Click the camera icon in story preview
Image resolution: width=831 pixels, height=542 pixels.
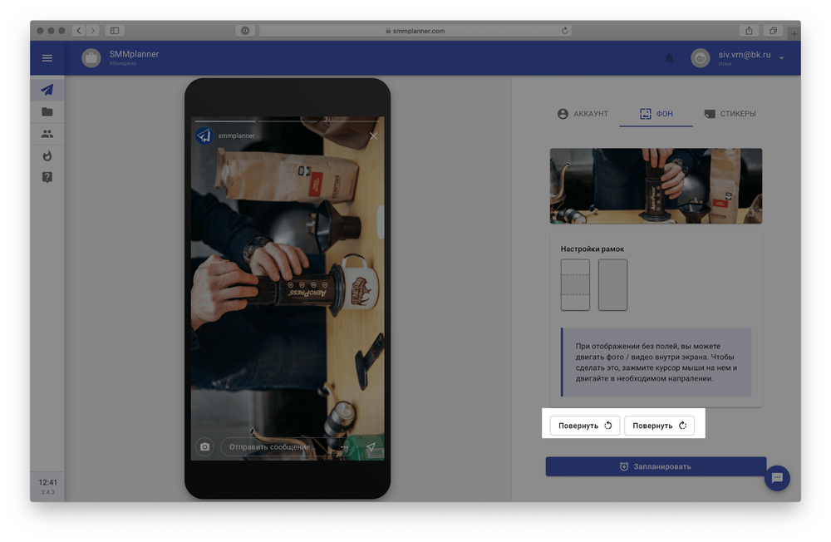point(204,446)
